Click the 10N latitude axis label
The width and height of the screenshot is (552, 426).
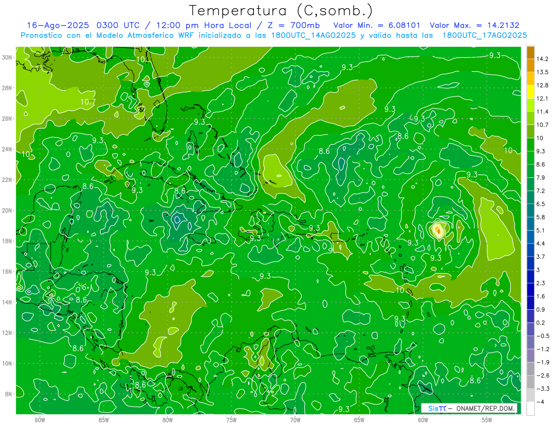[x=7, y=364]
